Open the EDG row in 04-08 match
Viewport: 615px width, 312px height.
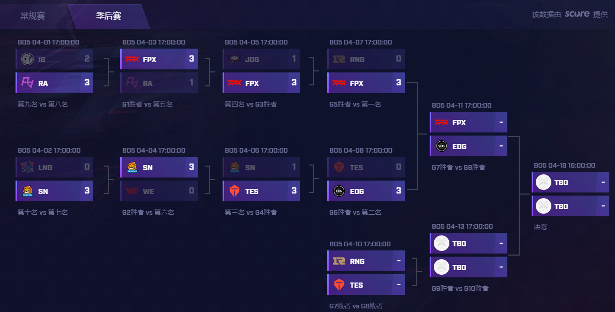pos(365,191)
